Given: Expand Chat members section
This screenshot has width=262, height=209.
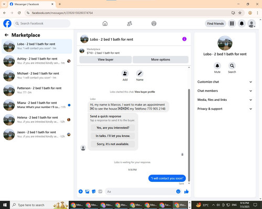Looking at the screenshot, I should [225, 91].
